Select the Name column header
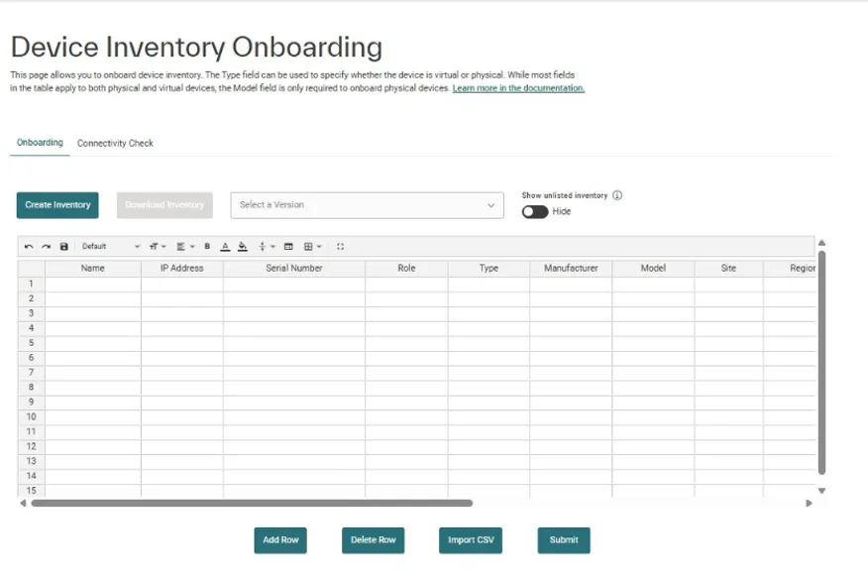 (93, 268)
